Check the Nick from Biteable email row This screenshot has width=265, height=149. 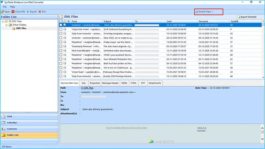[61, 51]
